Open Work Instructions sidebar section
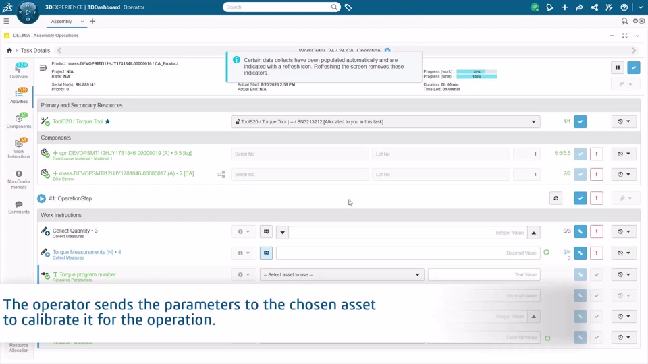 pos(19,148)
